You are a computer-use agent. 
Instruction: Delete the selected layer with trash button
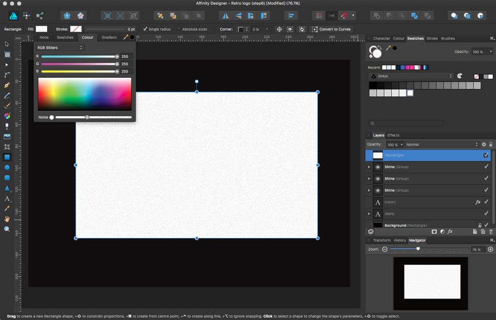(x=491, y=231)
